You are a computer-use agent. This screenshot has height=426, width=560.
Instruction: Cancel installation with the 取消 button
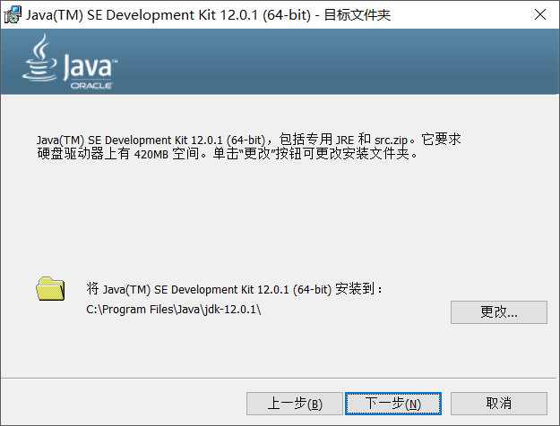pyautogui.click(x=499, y=404)
